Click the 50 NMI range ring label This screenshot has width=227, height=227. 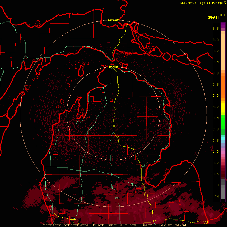point(113,67)
